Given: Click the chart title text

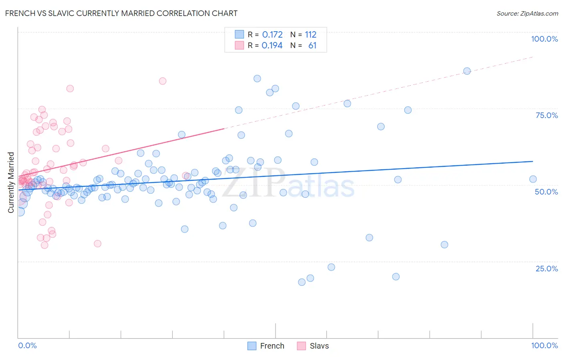Looking at the screenshot, I should coord(121,13).
